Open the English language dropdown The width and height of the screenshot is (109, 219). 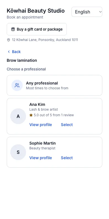(87, 12)
